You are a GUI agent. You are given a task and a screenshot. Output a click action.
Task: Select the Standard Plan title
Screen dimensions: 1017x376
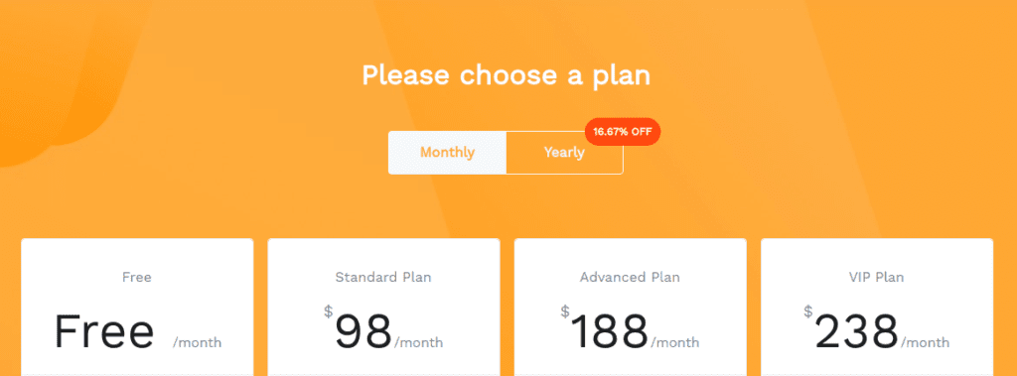point(383,278)
